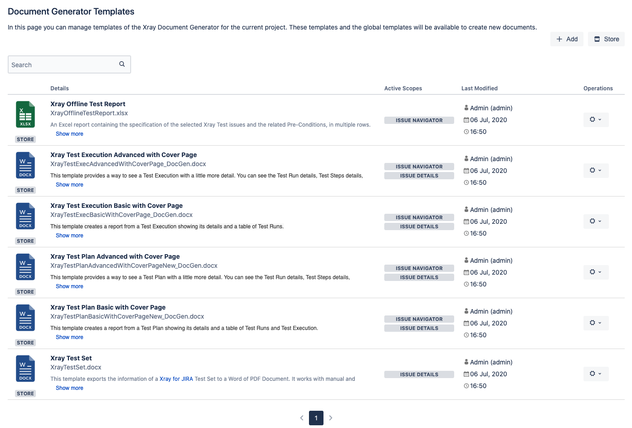The height and width of the screenshot is (428, 632).
Task: Click Active Scopes column header
Action: pyautogui.click(x=403, y=89)
